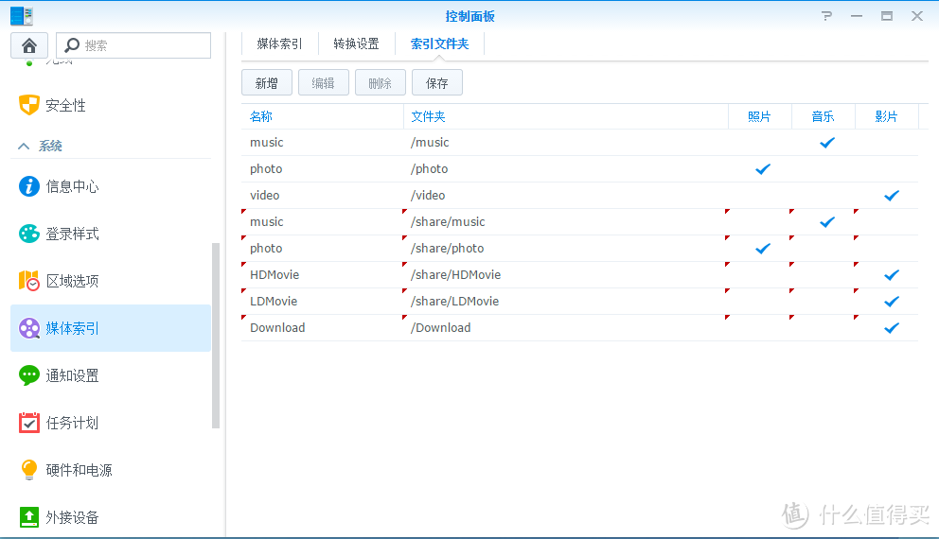Uncheck music type for /music row
Image resolution: width=939 pixels, height=539 pixels.
[827, 143]
